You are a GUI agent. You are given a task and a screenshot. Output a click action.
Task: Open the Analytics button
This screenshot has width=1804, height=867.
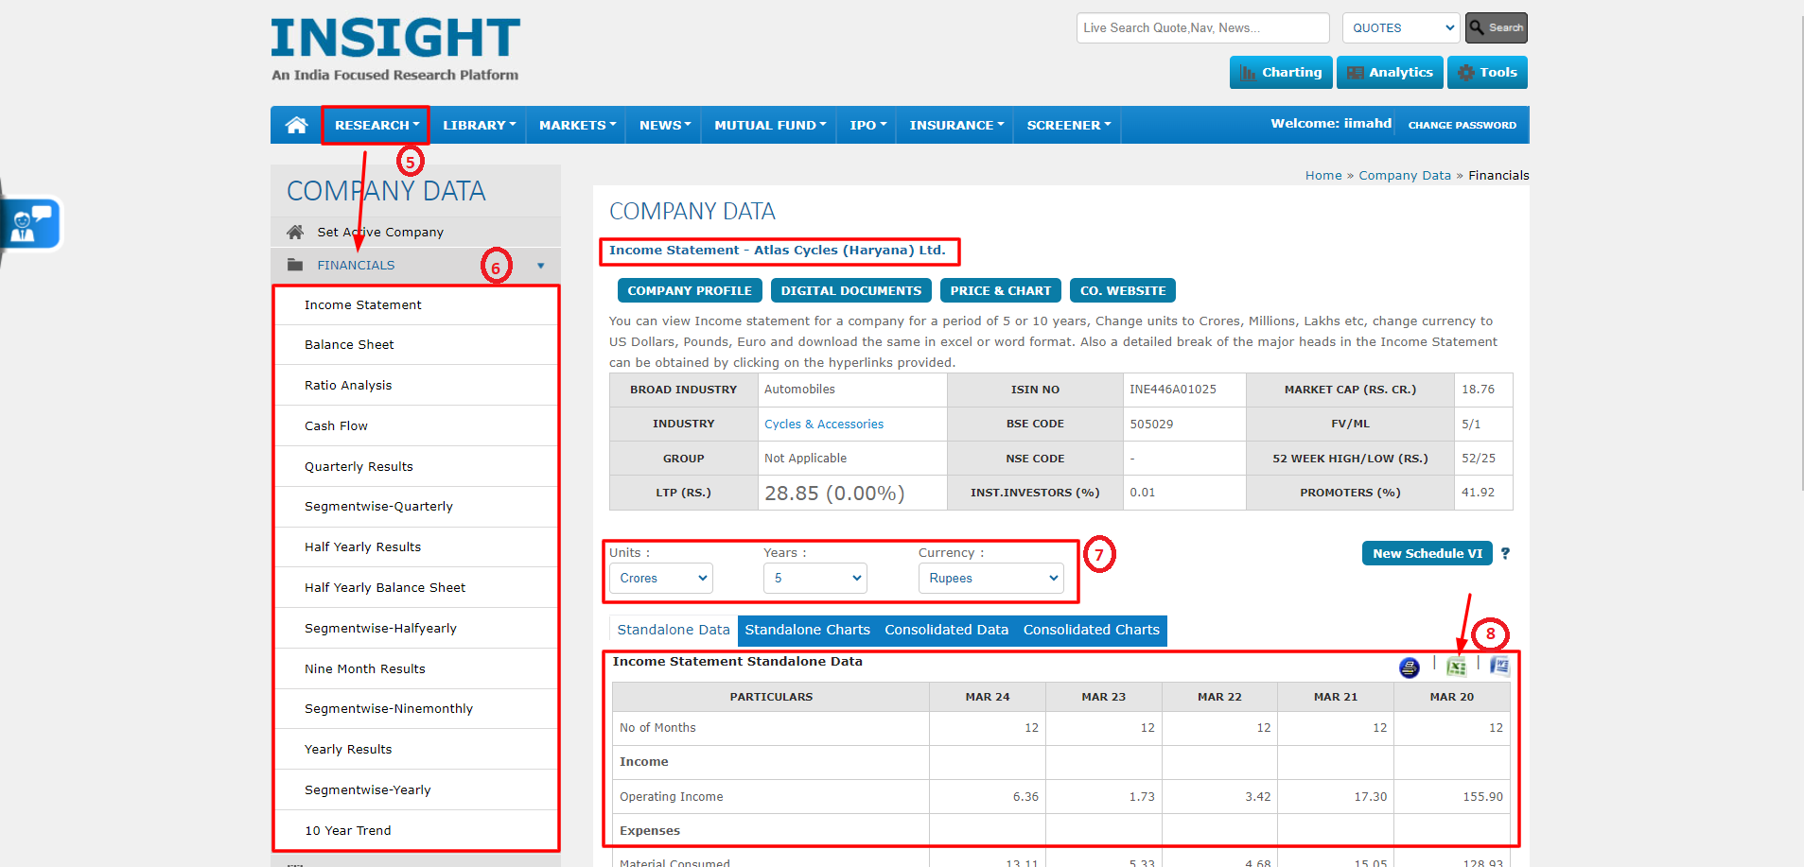click(x=1390, y=73)
